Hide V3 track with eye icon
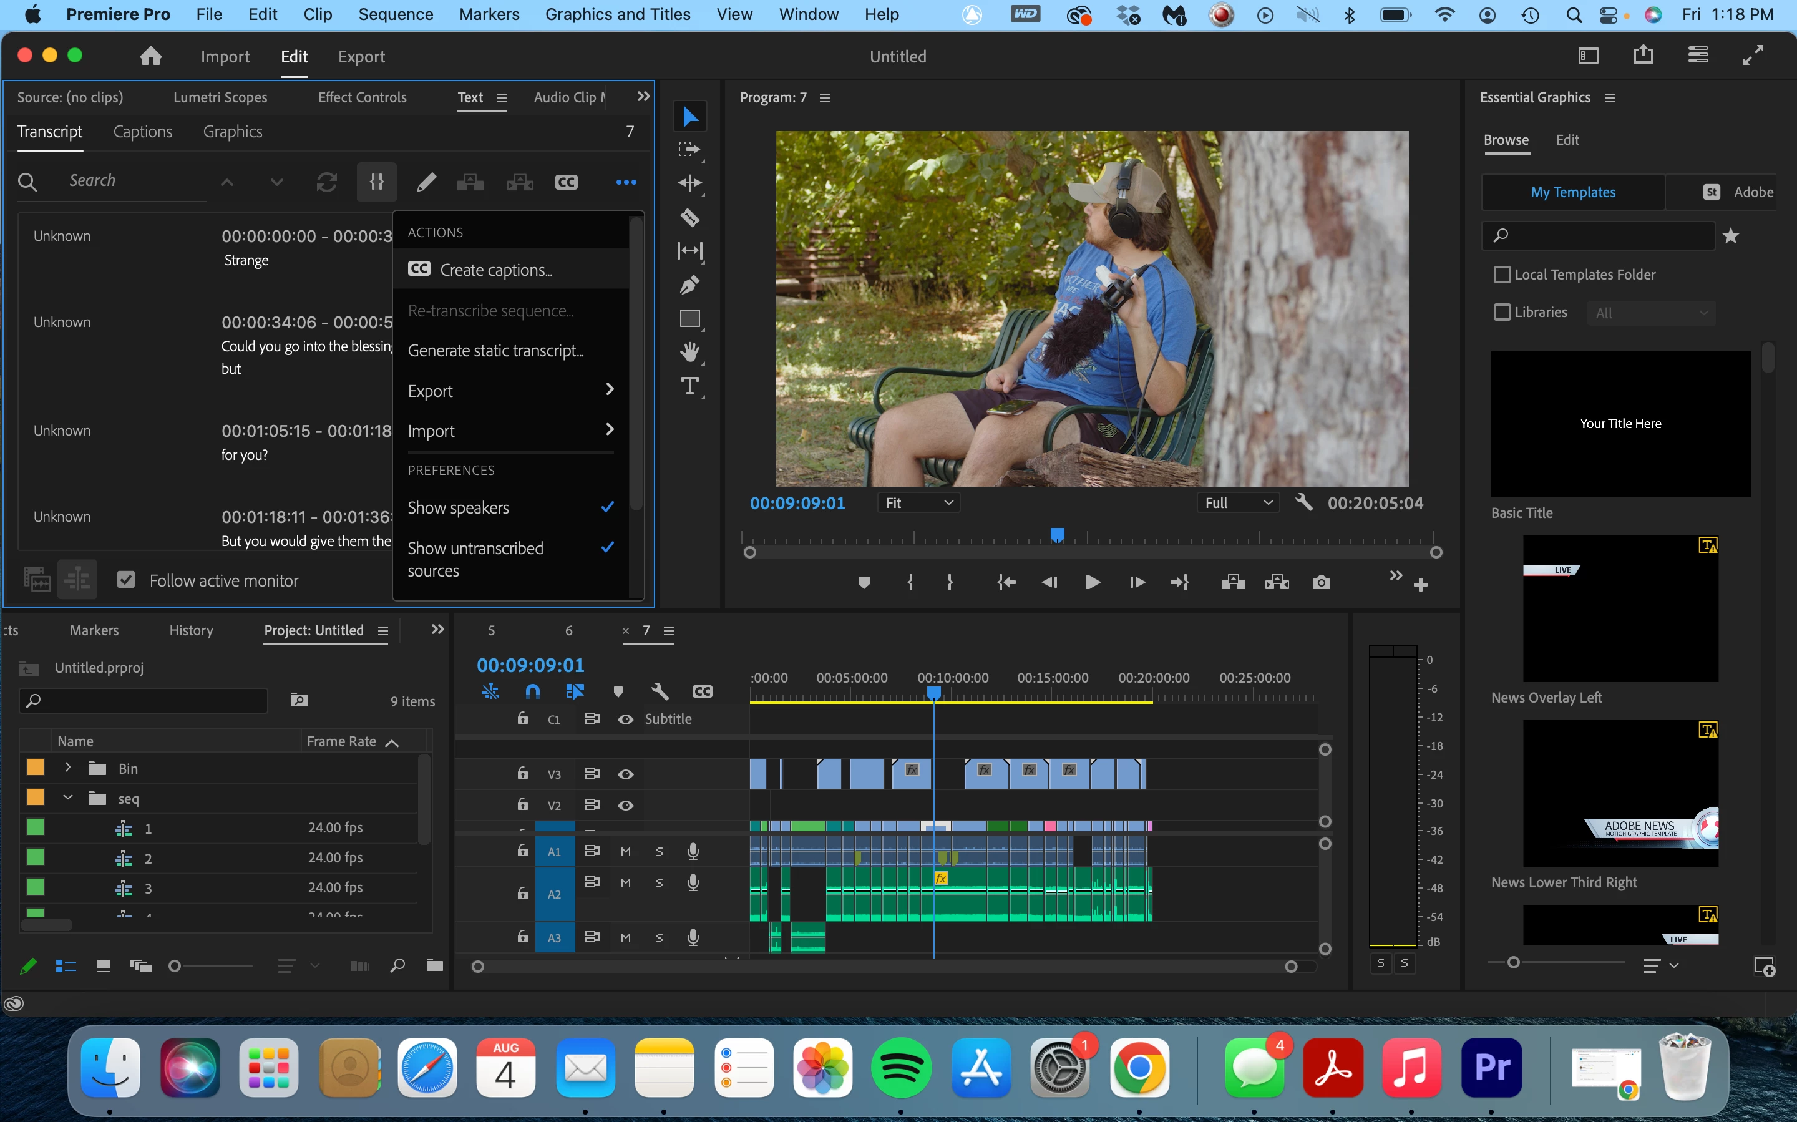 click(x=625, y=774)
